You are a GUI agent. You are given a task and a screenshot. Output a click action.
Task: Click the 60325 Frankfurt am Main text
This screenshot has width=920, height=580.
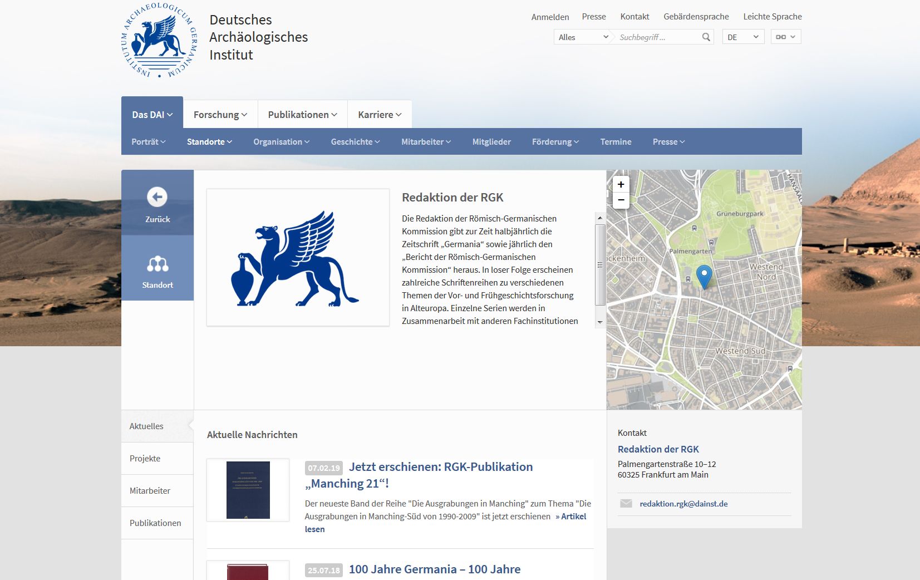point(663,475)
